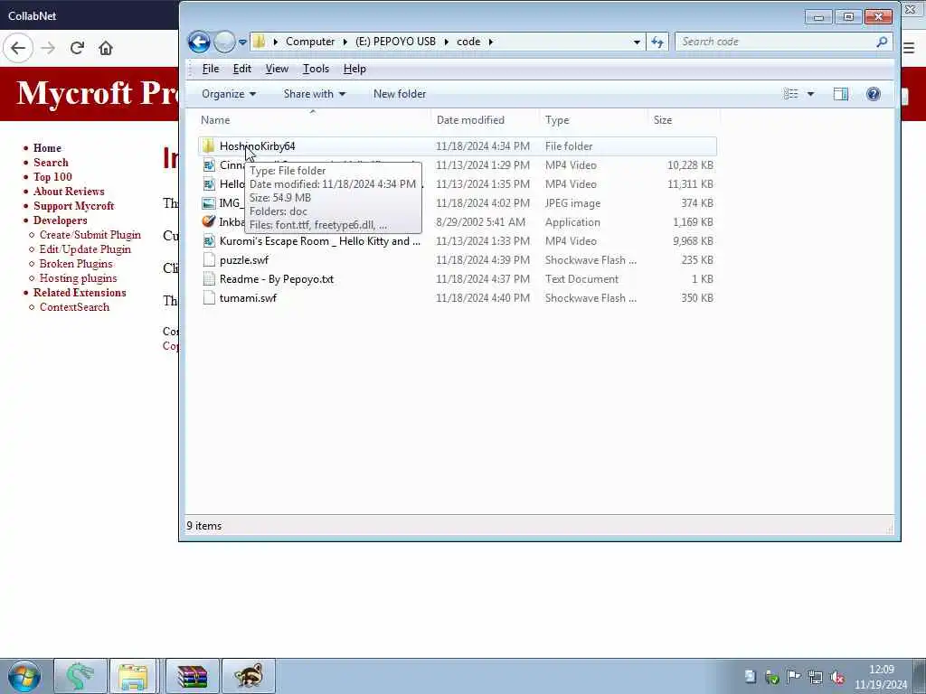Click browser Forward arrow in CollabNet window
This screenshot has width=926, height=694.
click(49, 48)
